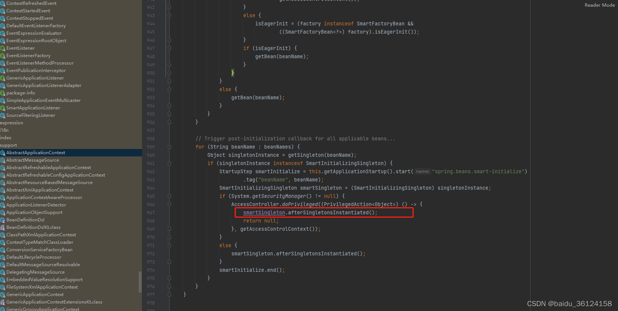
Task: Open GenericApplicationContext tree entry
Action: point(35,295)
